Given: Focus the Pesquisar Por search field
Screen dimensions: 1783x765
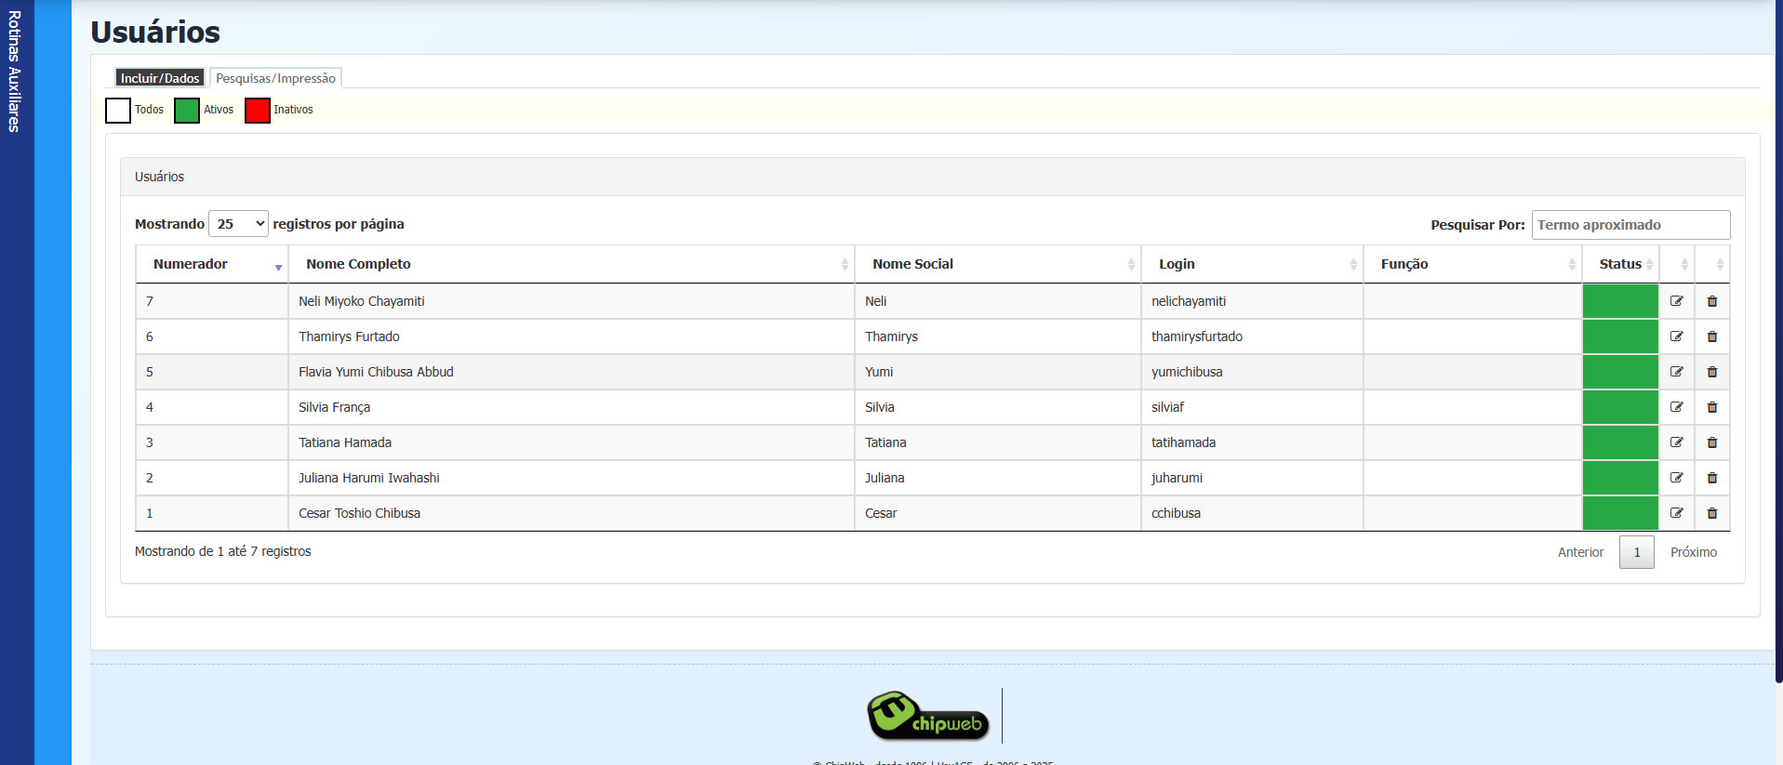Looking at the screenshot, I should click(x=1630, y=225).
